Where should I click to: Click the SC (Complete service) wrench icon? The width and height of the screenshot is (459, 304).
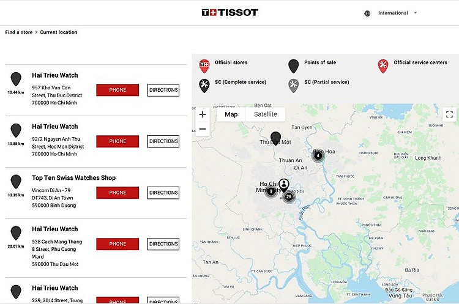coord(204,84)
